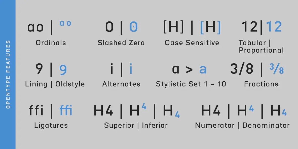Click the Slashed Zero label
Viewport: 298px width, 149px height.
point(121,43)
